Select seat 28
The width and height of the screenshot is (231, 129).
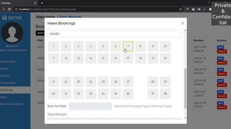[153, 82]
